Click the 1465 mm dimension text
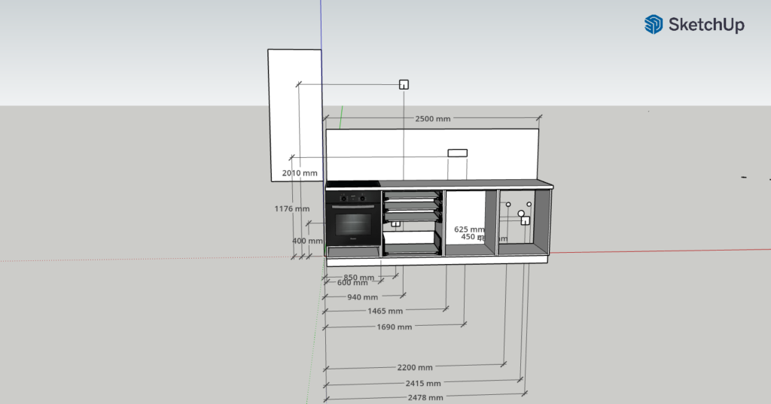The image size is (771, 404). [385, 311]
